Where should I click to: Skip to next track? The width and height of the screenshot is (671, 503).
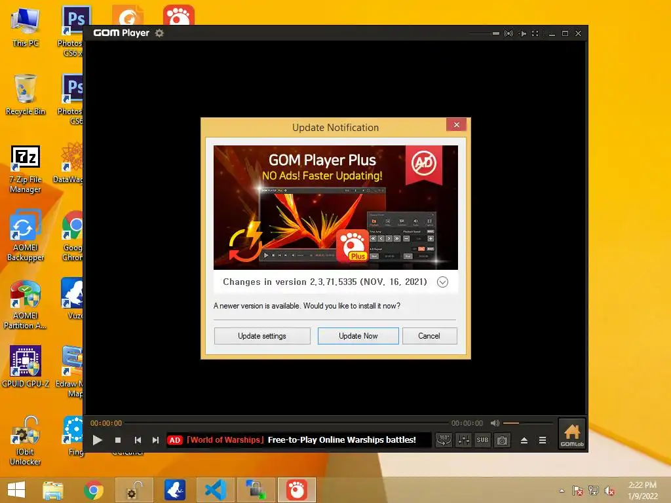155,439
